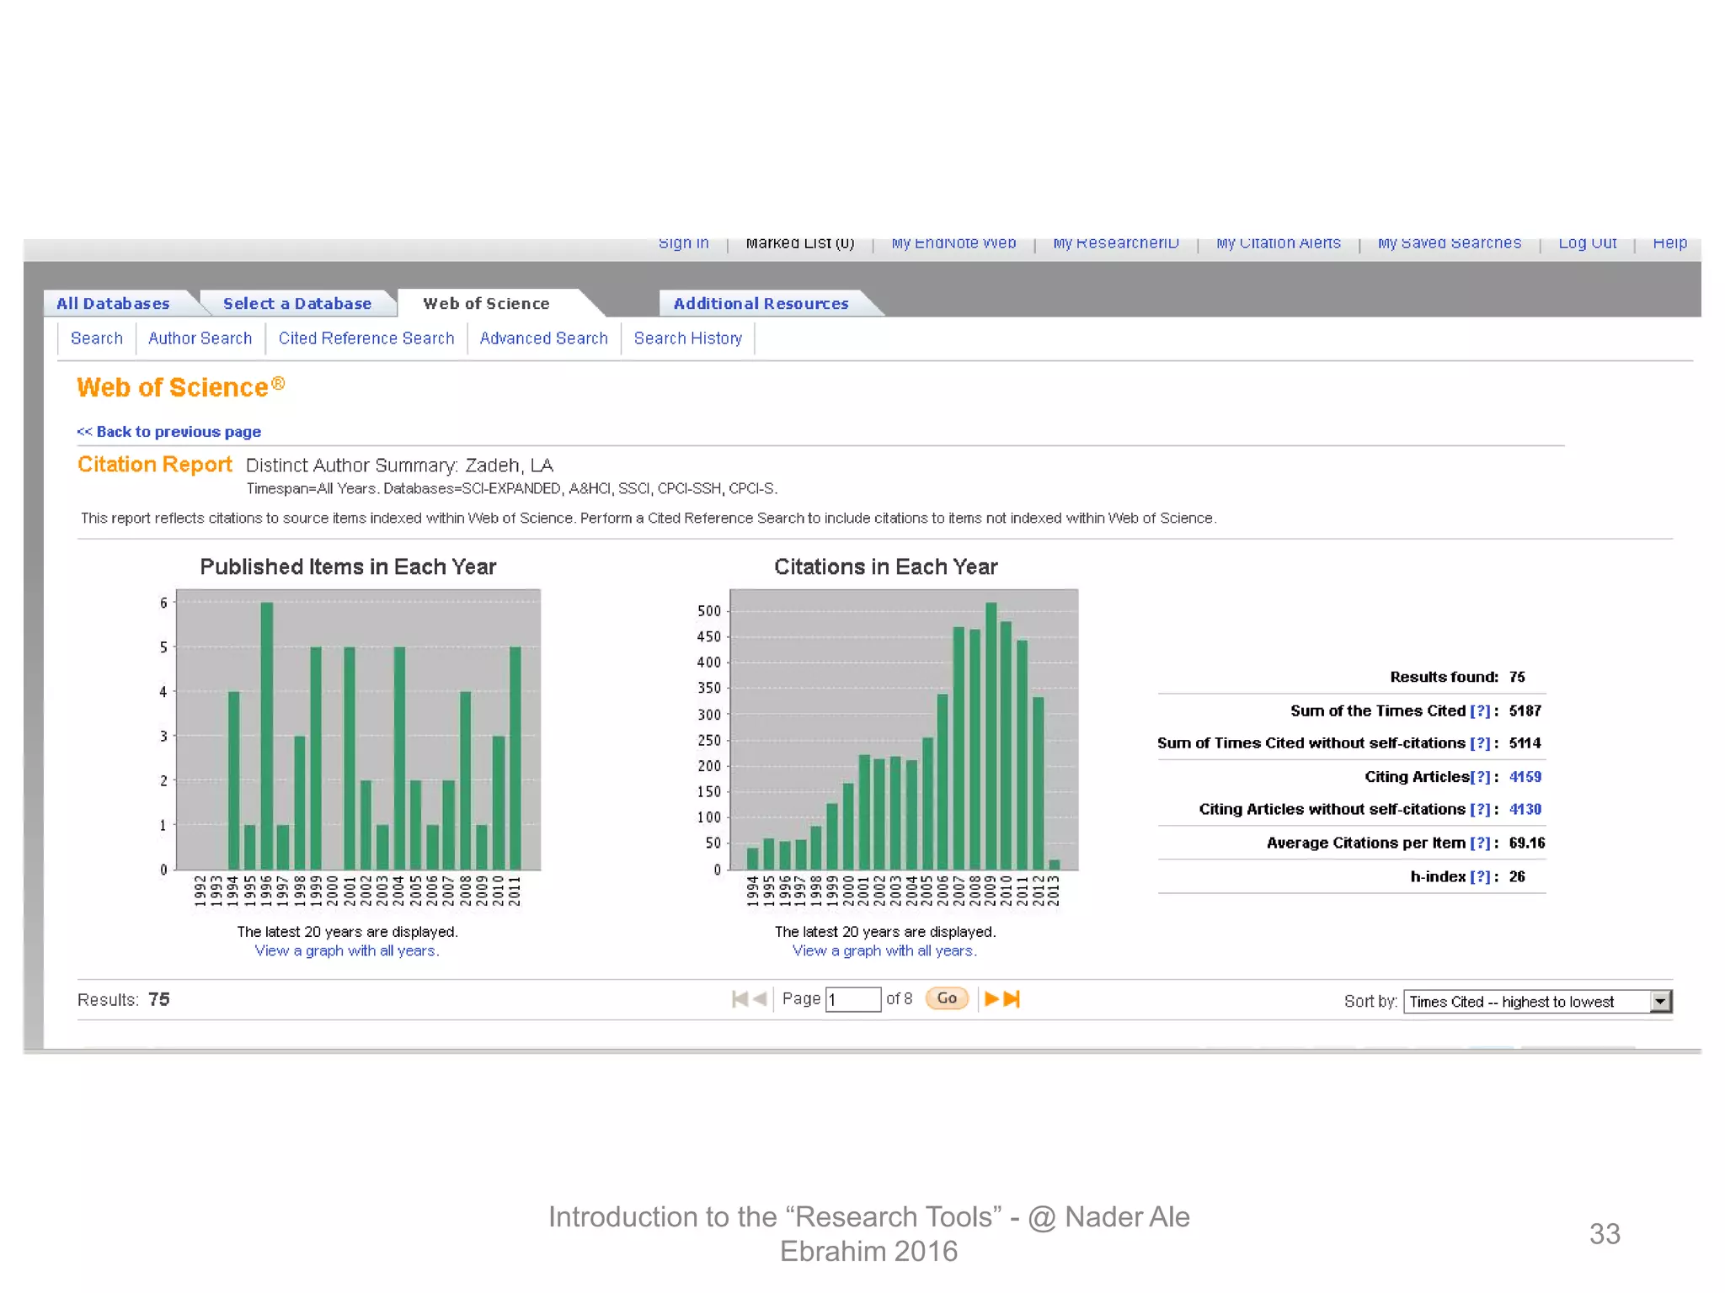The width and height of the screenshot is (1725, 1293).
Task: Open help for Sum of Times Cited
Action: 1480,711
